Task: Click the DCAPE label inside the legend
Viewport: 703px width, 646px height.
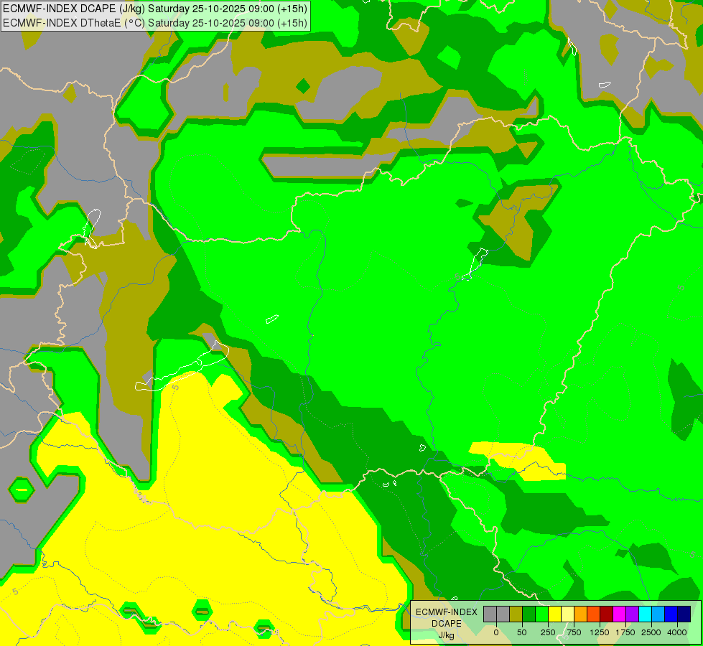Action: tap(447, 624)
